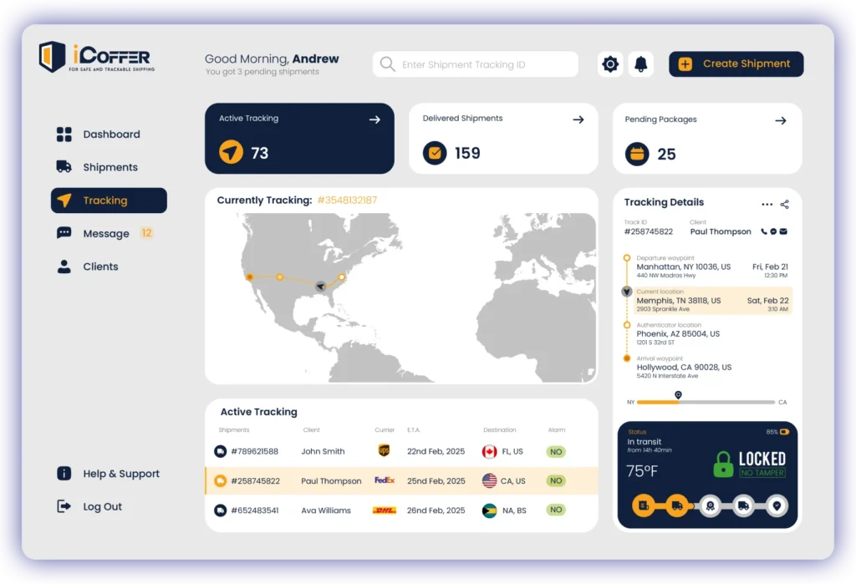Open the Shipments sidebar menu item

[109, 167]
